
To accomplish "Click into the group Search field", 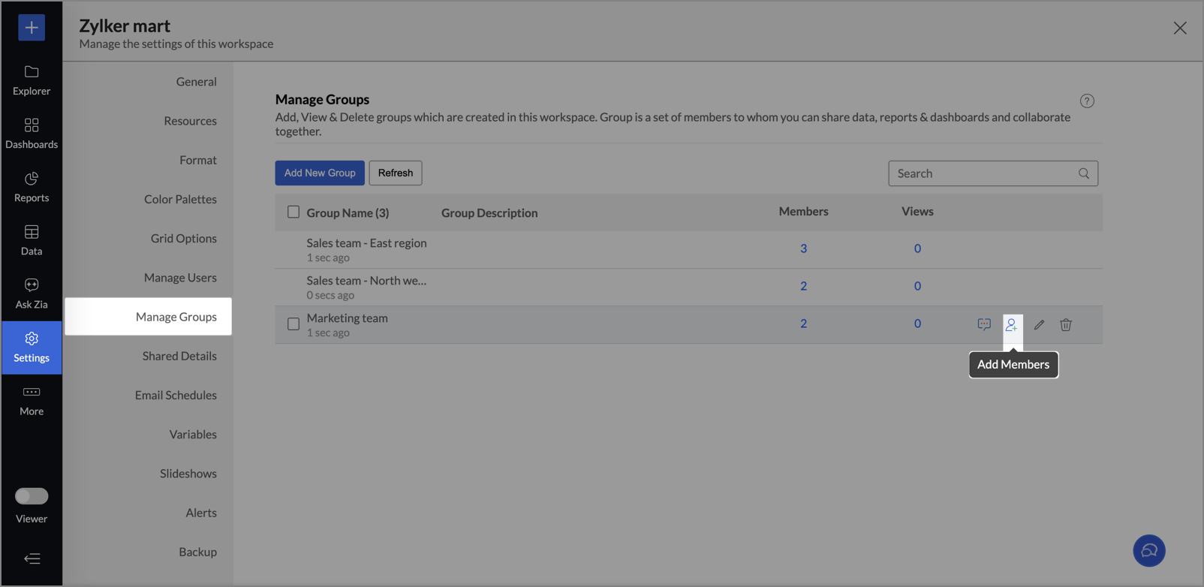I will tap(983, 173).
